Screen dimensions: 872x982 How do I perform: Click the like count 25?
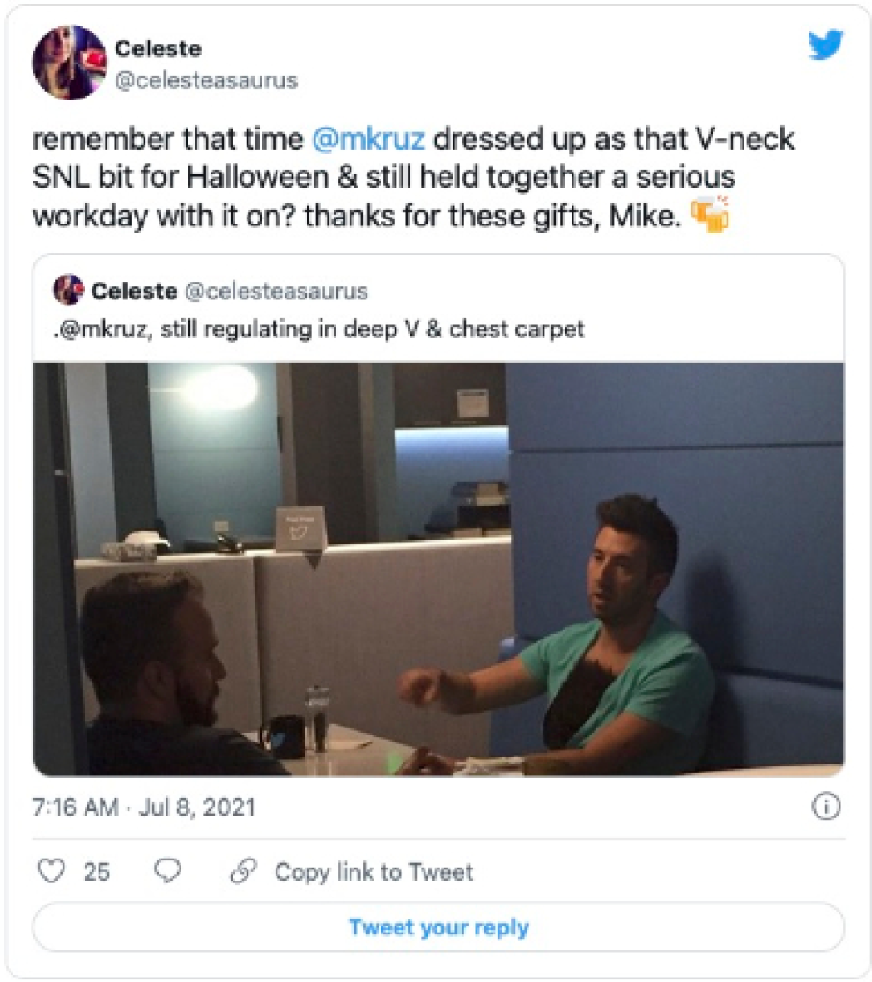tap(97, 872)
